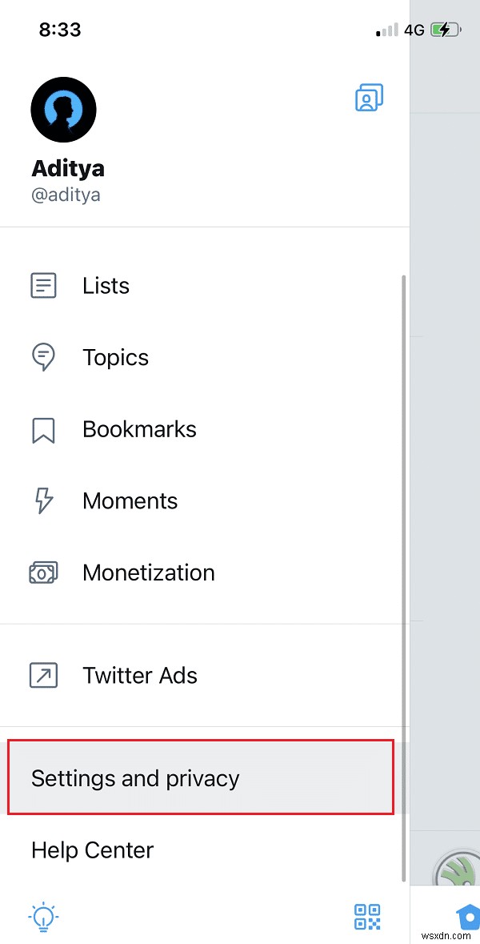Select the Bookmarks ribbon icon

point(43,429)
